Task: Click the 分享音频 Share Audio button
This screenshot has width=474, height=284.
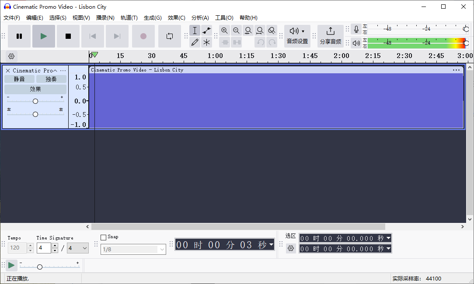Action: (331, 36)
